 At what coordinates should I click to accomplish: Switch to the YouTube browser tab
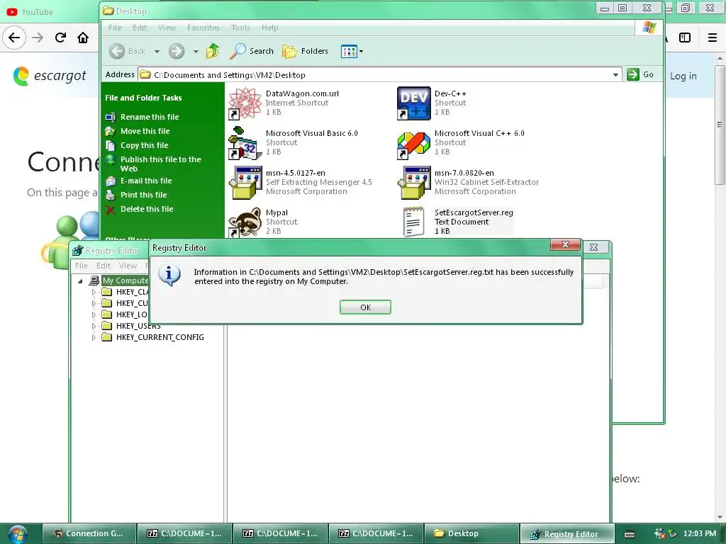[x=30, y=12]
